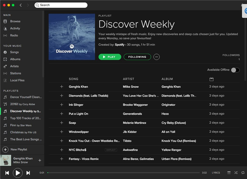Click the EXPLICIT tag on NYC Bitche$
The width and height of the screenshot is (247, 179).
pos(111,150)
